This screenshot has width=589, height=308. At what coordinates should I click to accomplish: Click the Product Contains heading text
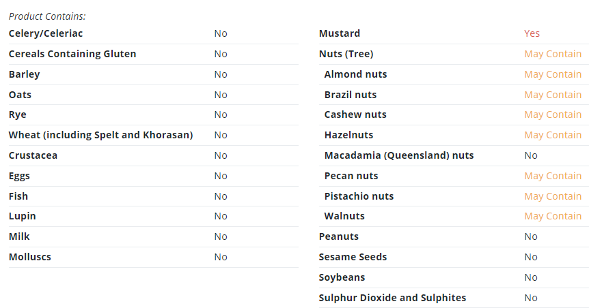(x=47, y=16)
